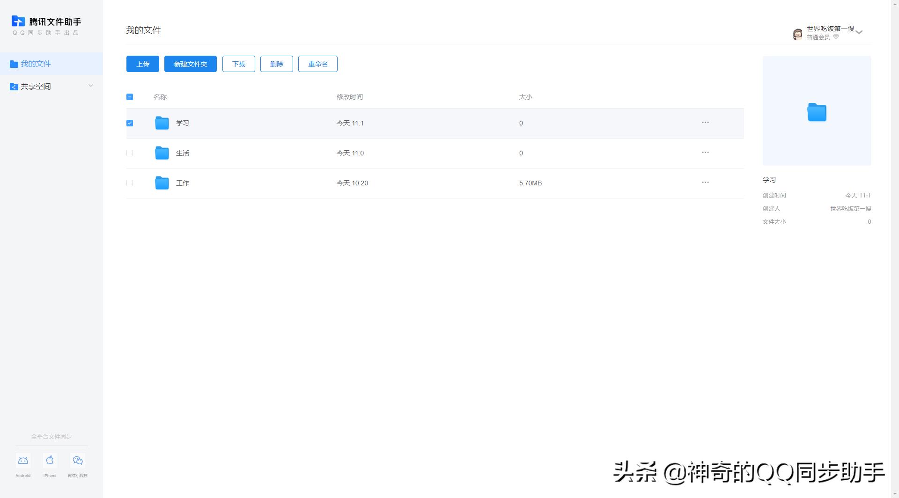
Task: Open the 微信小程序 sync icon
Action: tap(77, 461)
